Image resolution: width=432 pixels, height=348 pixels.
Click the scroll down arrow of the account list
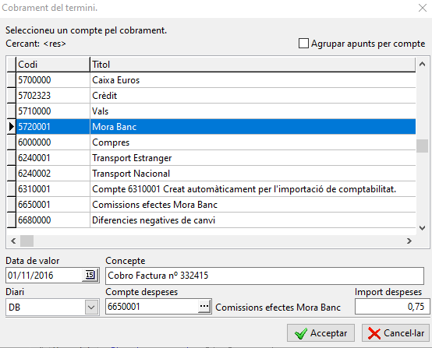click(422, 228)
